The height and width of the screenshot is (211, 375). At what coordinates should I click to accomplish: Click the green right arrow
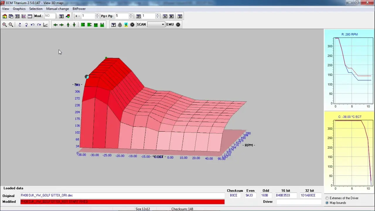tap(62, 25)
